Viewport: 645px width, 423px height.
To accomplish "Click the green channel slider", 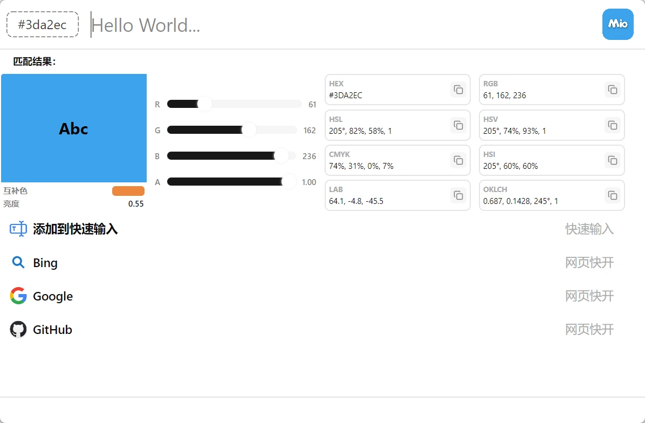I will (232, 130).
